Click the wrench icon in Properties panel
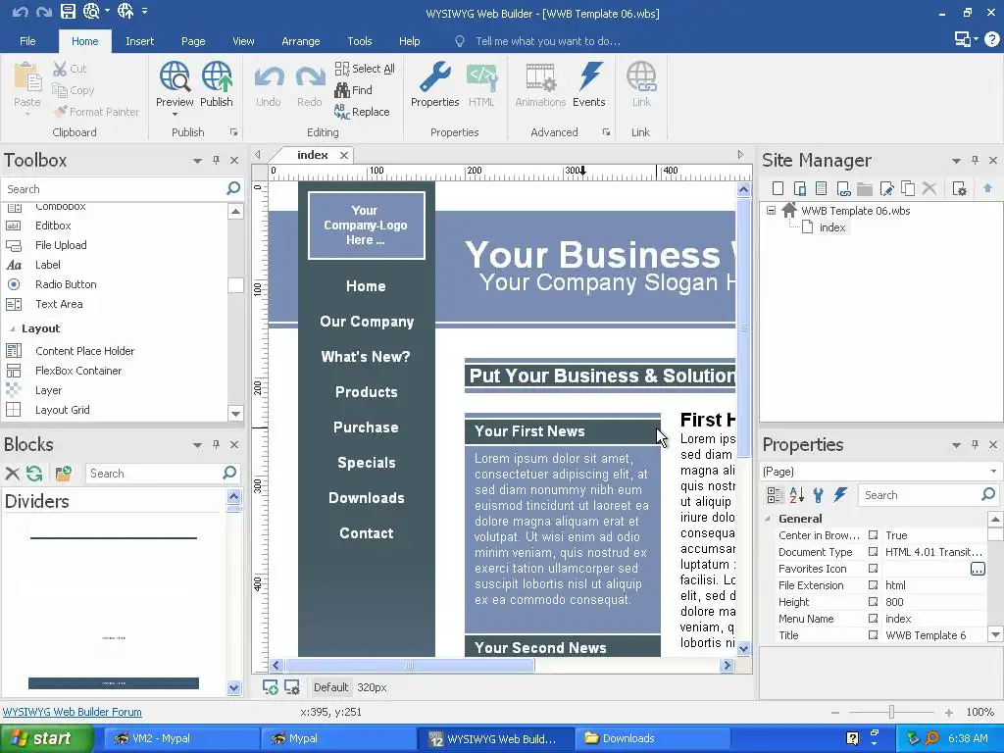1004x753 pixels. [819, 495]
